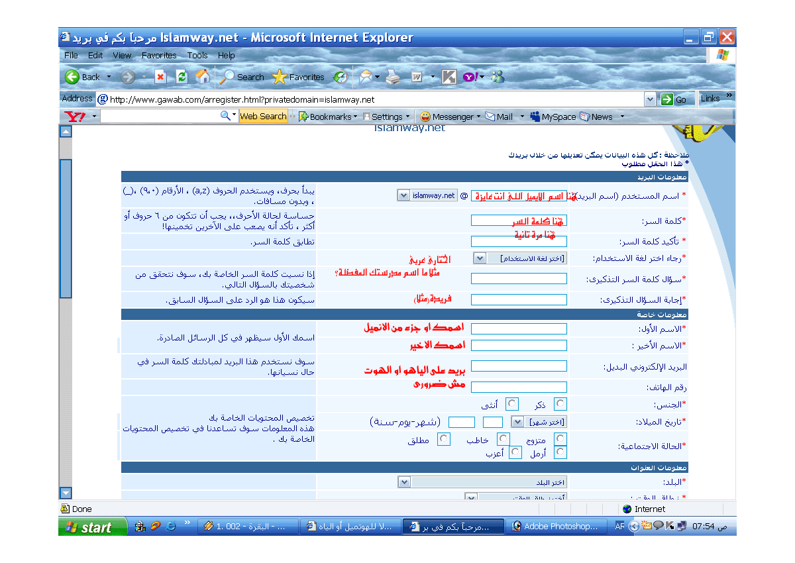Click the page scrollbar down arrow
Viewport: 795px width, 563px height.
point(65,492)
